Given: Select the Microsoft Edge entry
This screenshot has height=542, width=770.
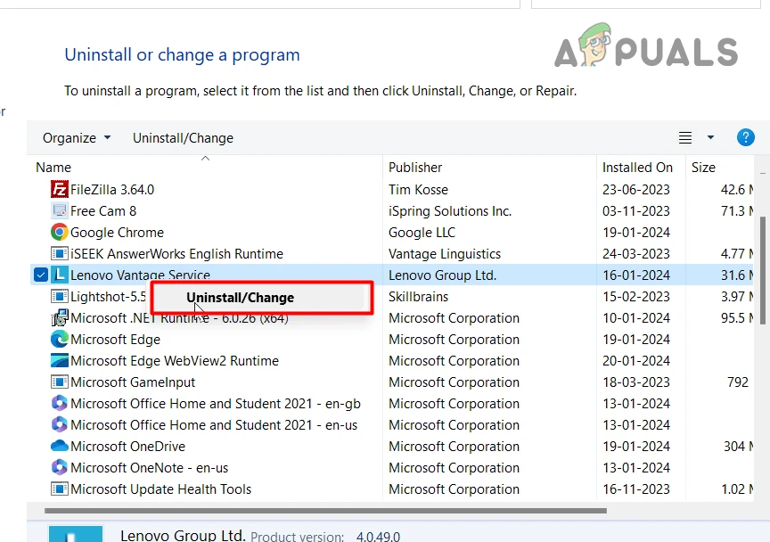Looking at the screenshot, I should pyautogui.click(x=115, y=340).
